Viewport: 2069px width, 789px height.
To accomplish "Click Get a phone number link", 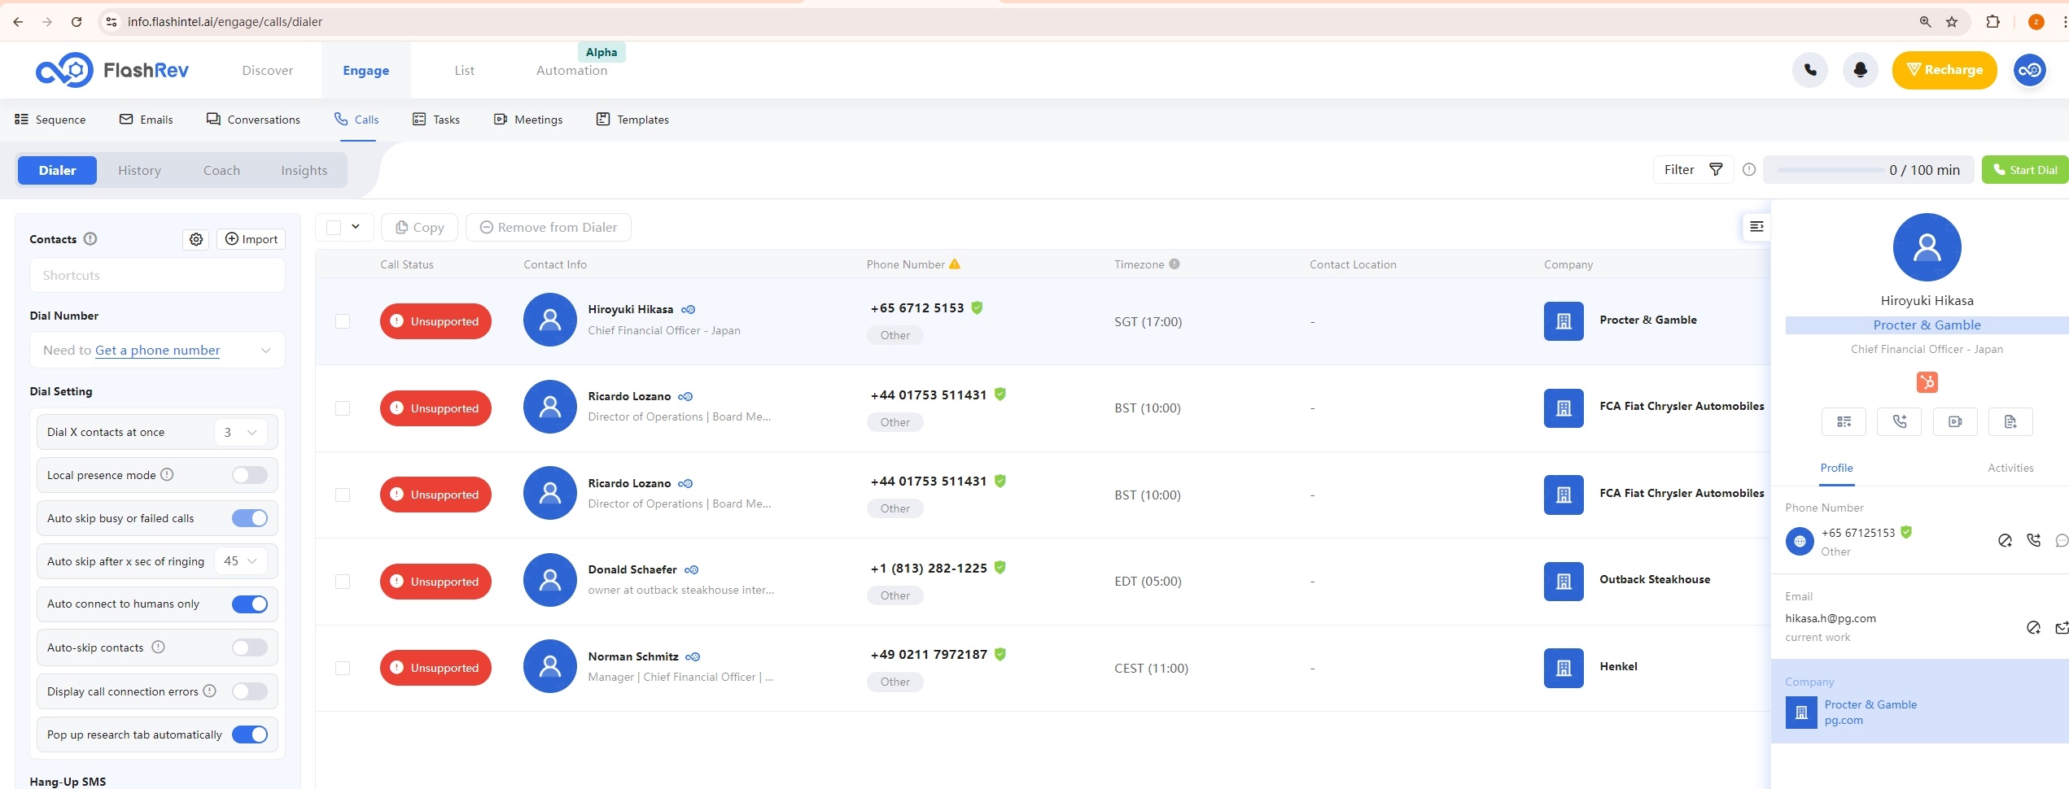I will coord(158,351).
